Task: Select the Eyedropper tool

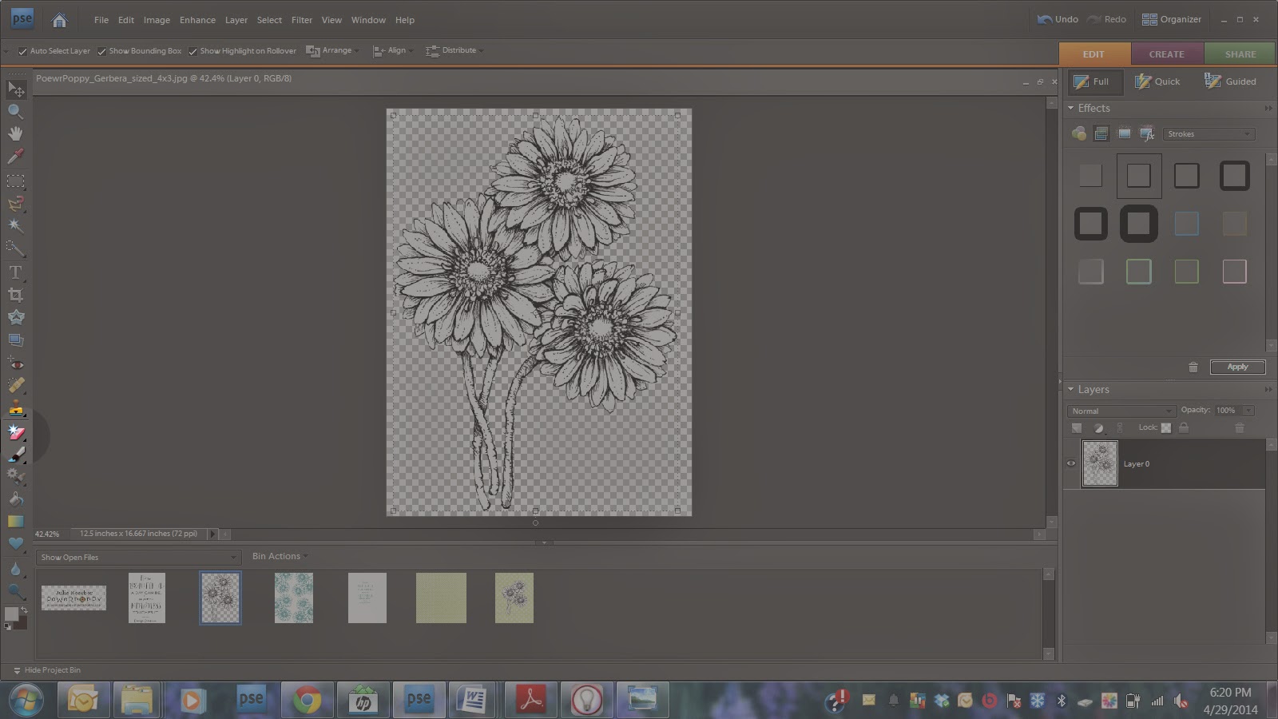Action: click(x=15, y=157)
